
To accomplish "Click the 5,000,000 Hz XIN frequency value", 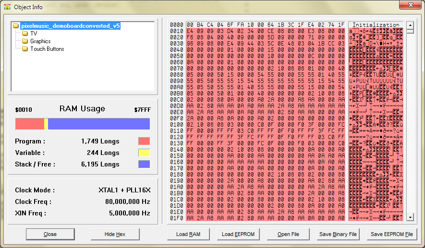I will 130,213.
